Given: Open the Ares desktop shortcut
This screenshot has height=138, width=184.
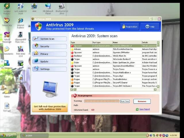Looking at the screenshot, I should [x=34, y=8].
